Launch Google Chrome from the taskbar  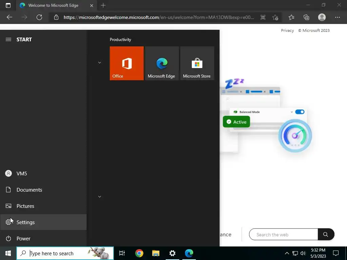pyautogui.click(x=139, y=253)
